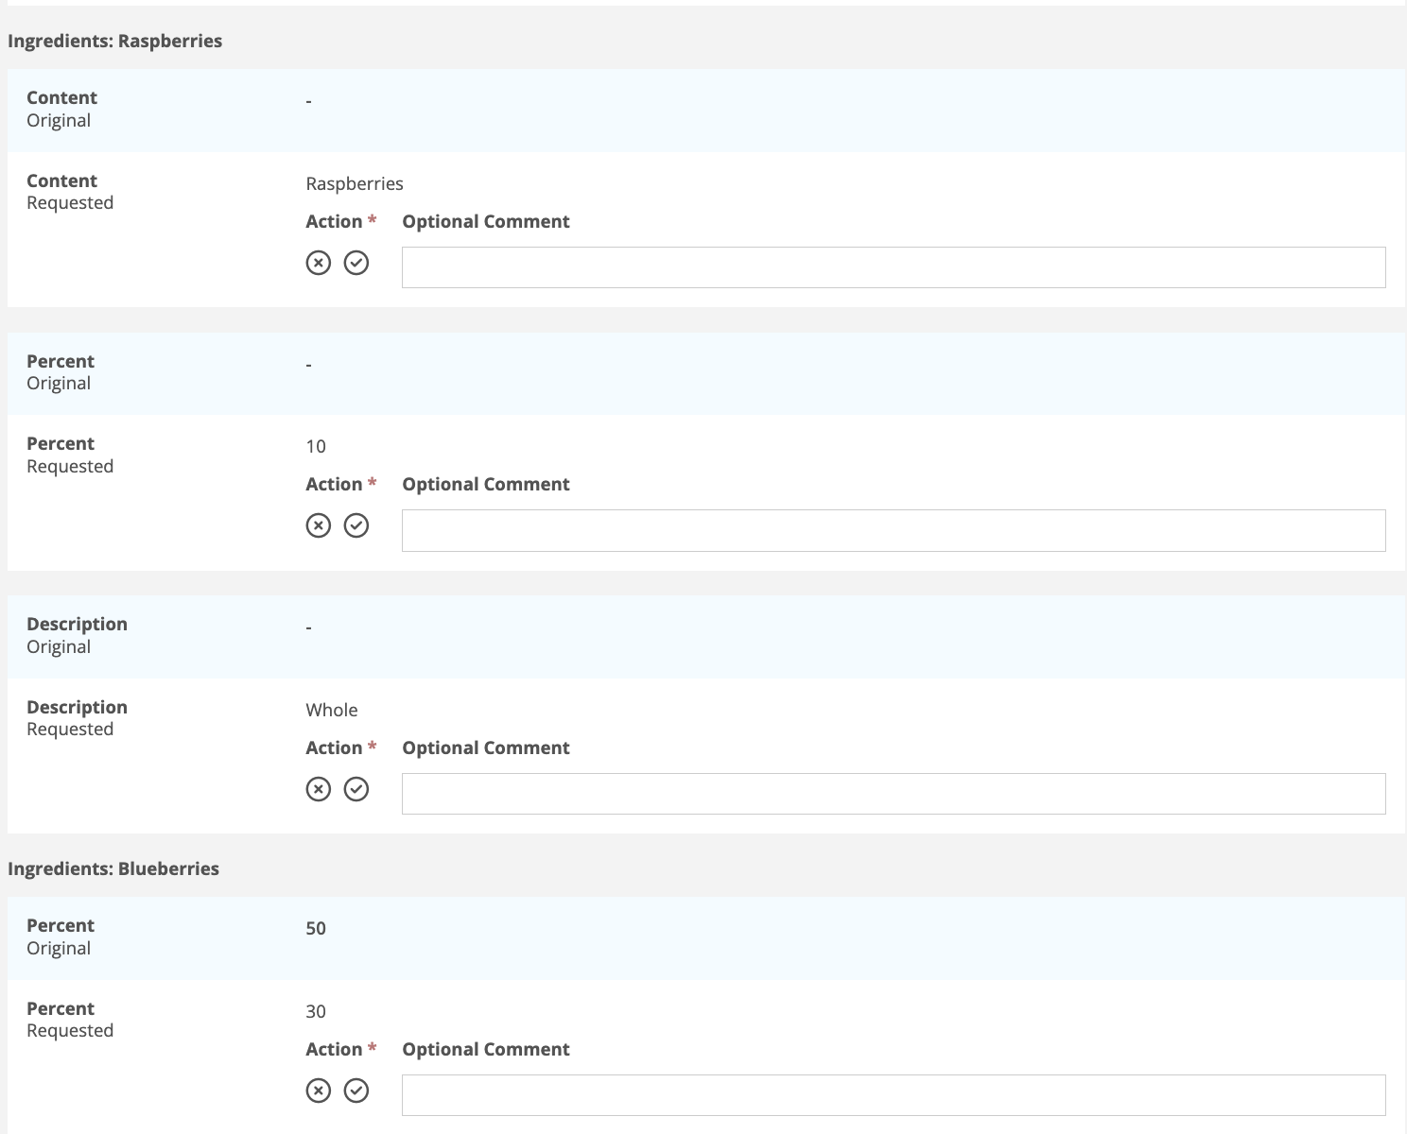Screen dimensions: 1407x1134
Task: Click the 'Ingredients: Raspberries' section heading
Action: tap(114, 41)
